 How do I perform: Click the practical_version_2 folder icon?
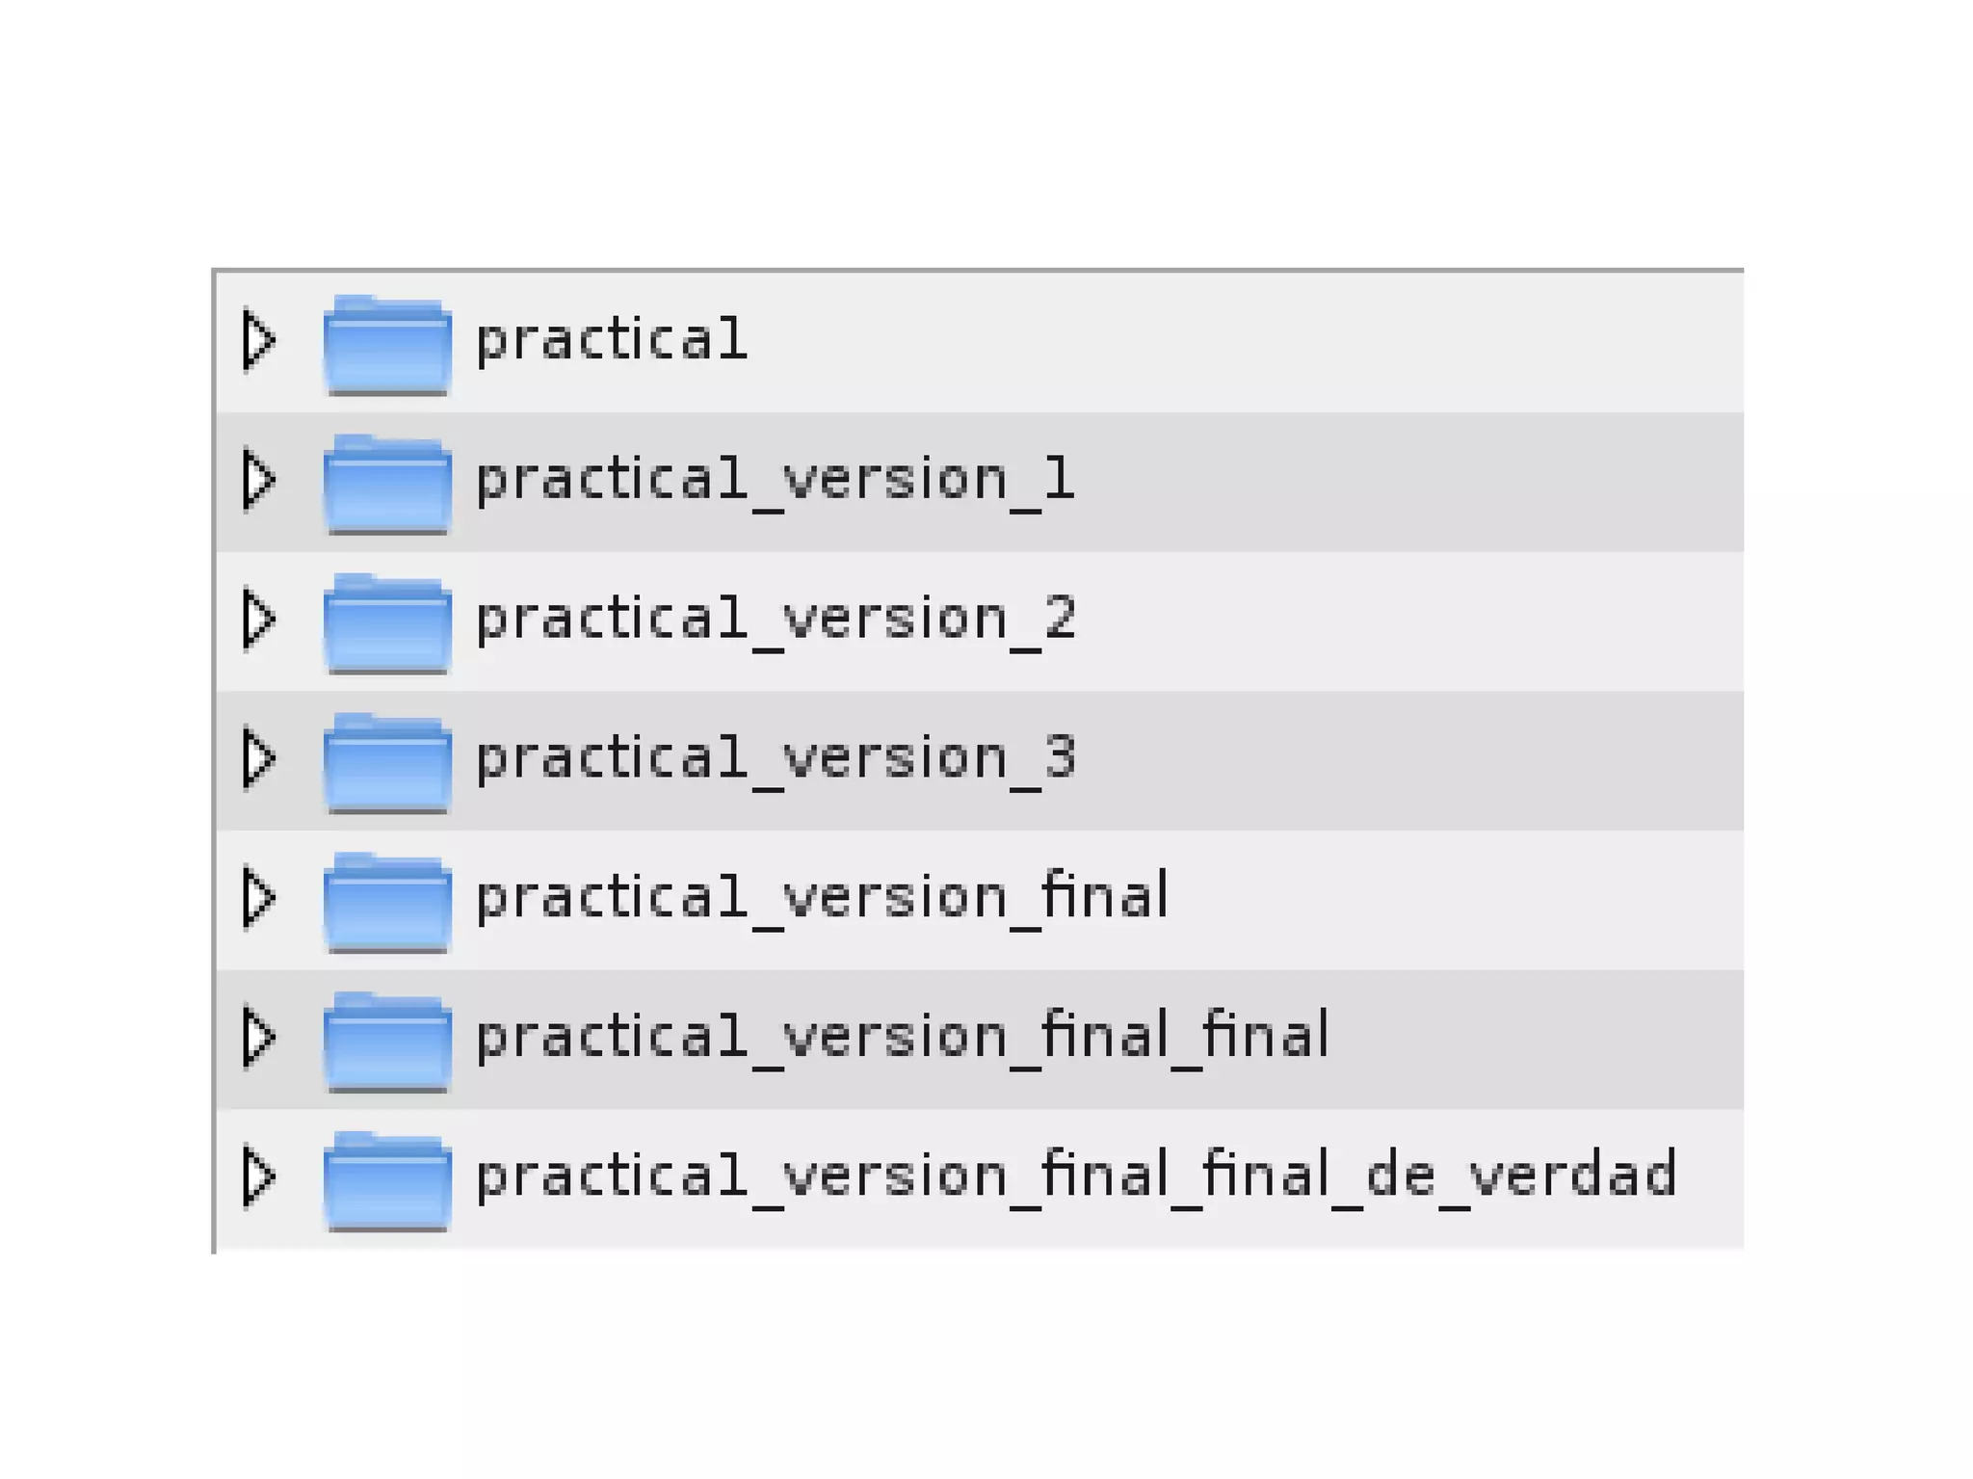pyautogui.click(x=387, y=622)
